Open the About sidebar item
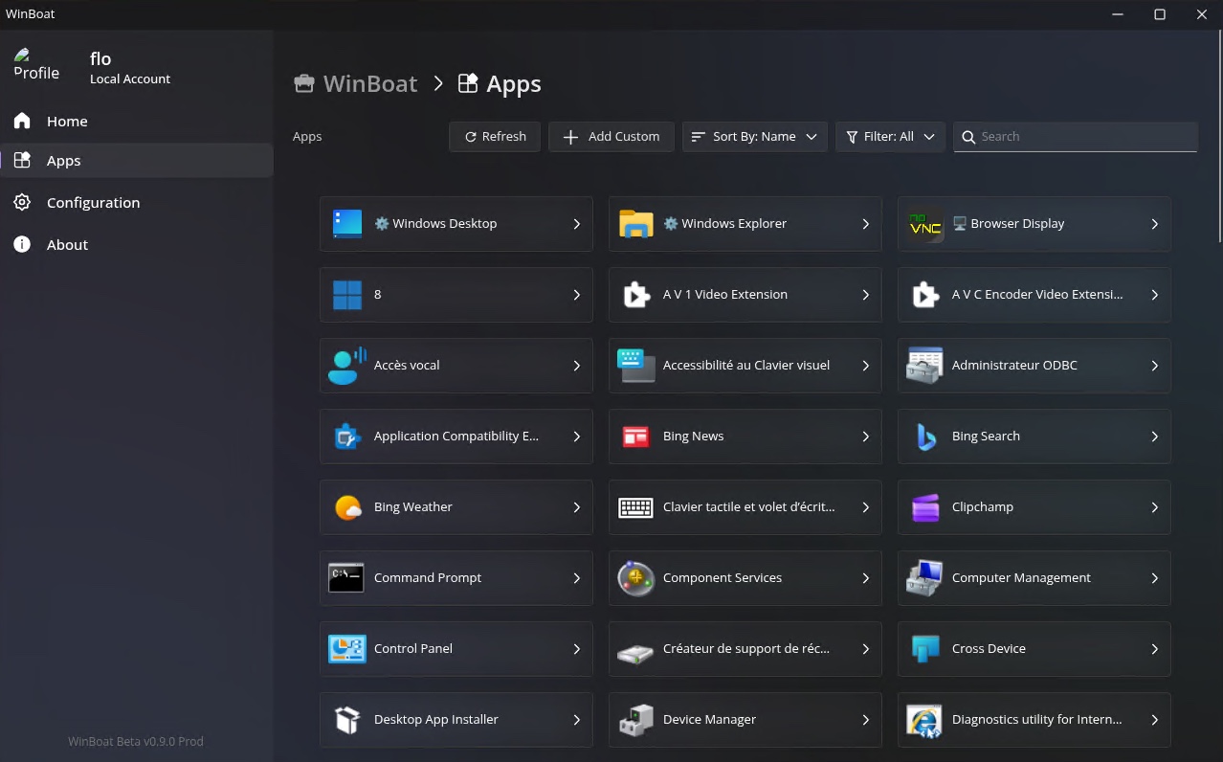Viewport: 1223px width, 762px height. point(67,245)
